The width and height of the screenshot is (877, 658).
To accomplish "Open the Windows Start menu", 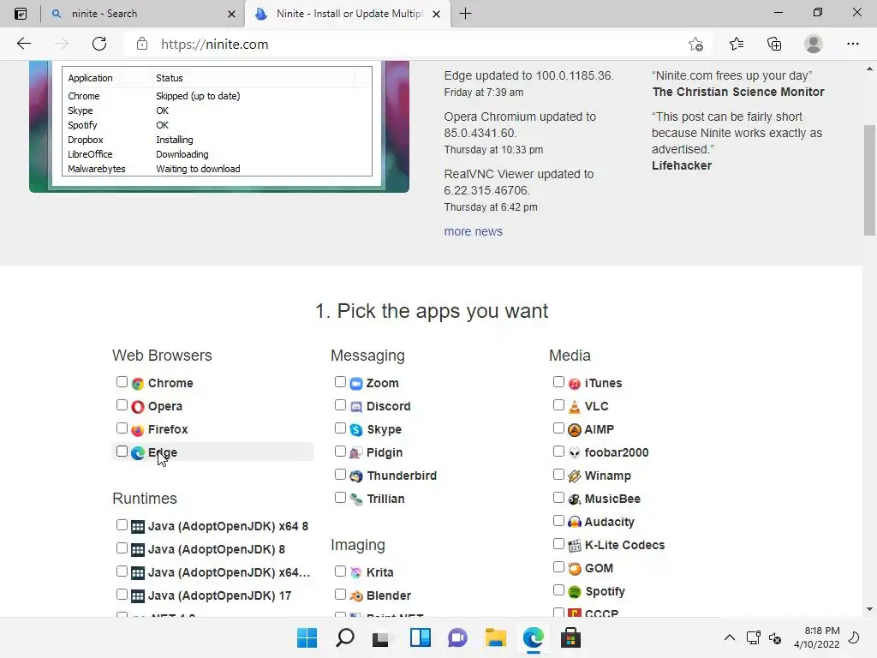I will pyautogui.click(x=307, y=637).
